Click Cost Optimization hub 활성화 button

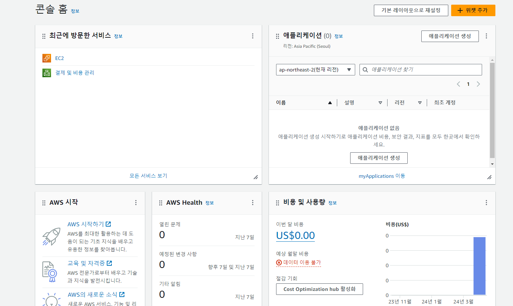point(320,289)
